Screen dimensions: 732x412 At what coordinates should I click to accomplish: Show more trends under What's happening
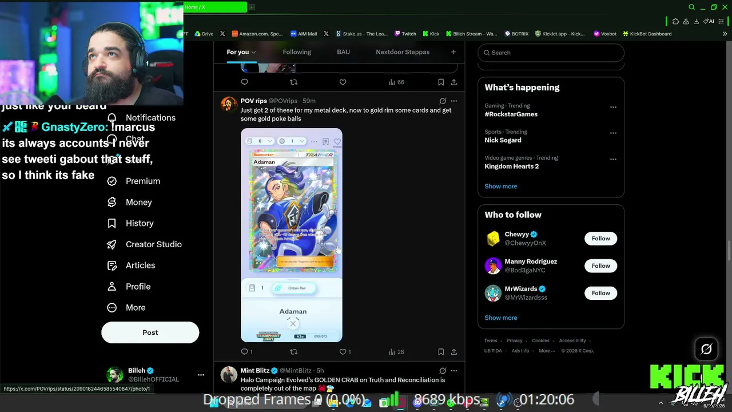pos(501,186)
